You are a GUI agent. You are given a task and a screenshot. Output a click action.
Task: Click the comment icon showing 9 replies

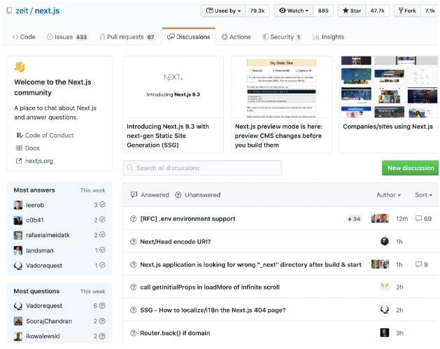click(x=418, y=264)
